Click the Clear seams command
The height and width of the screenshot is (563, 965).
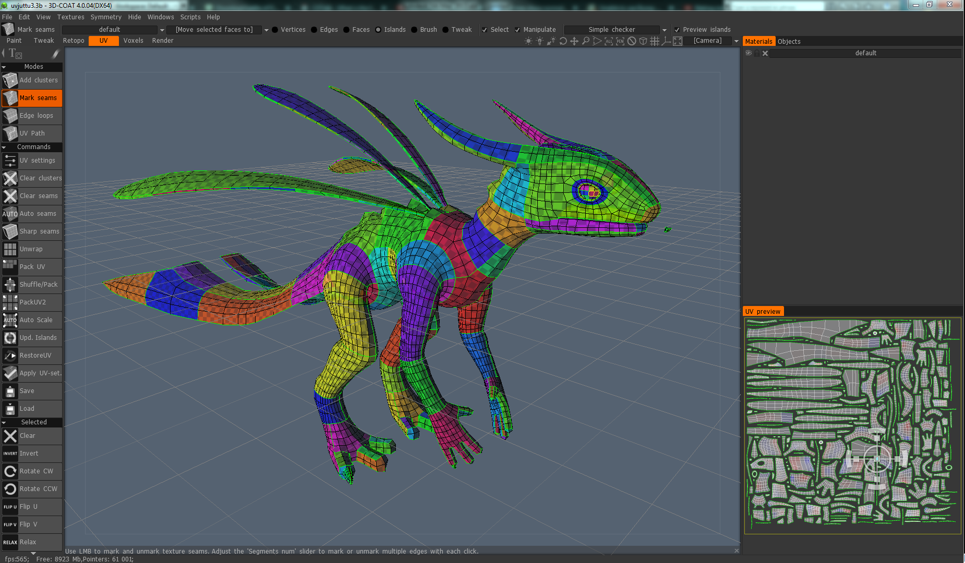click(x=32, y=196)
